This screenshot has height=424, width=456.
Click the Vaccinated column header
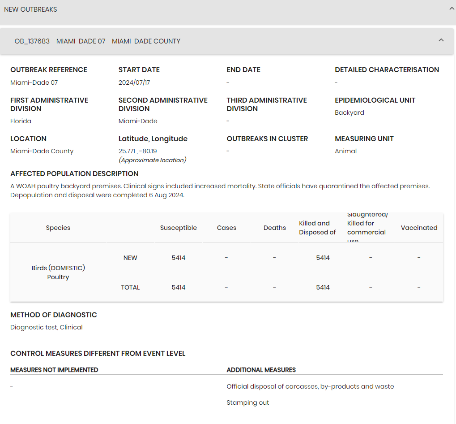[x=419, y=228]
